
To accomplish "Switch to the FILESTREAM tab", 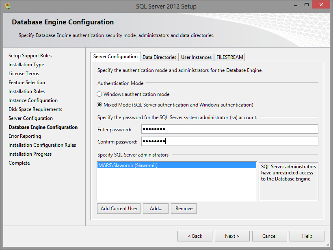I will pos(229,57).
